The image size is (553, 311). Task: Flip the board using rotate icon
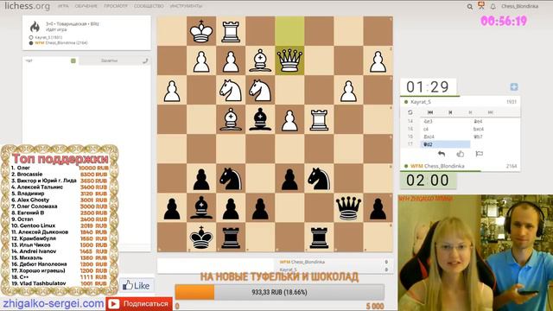(410, 112)
